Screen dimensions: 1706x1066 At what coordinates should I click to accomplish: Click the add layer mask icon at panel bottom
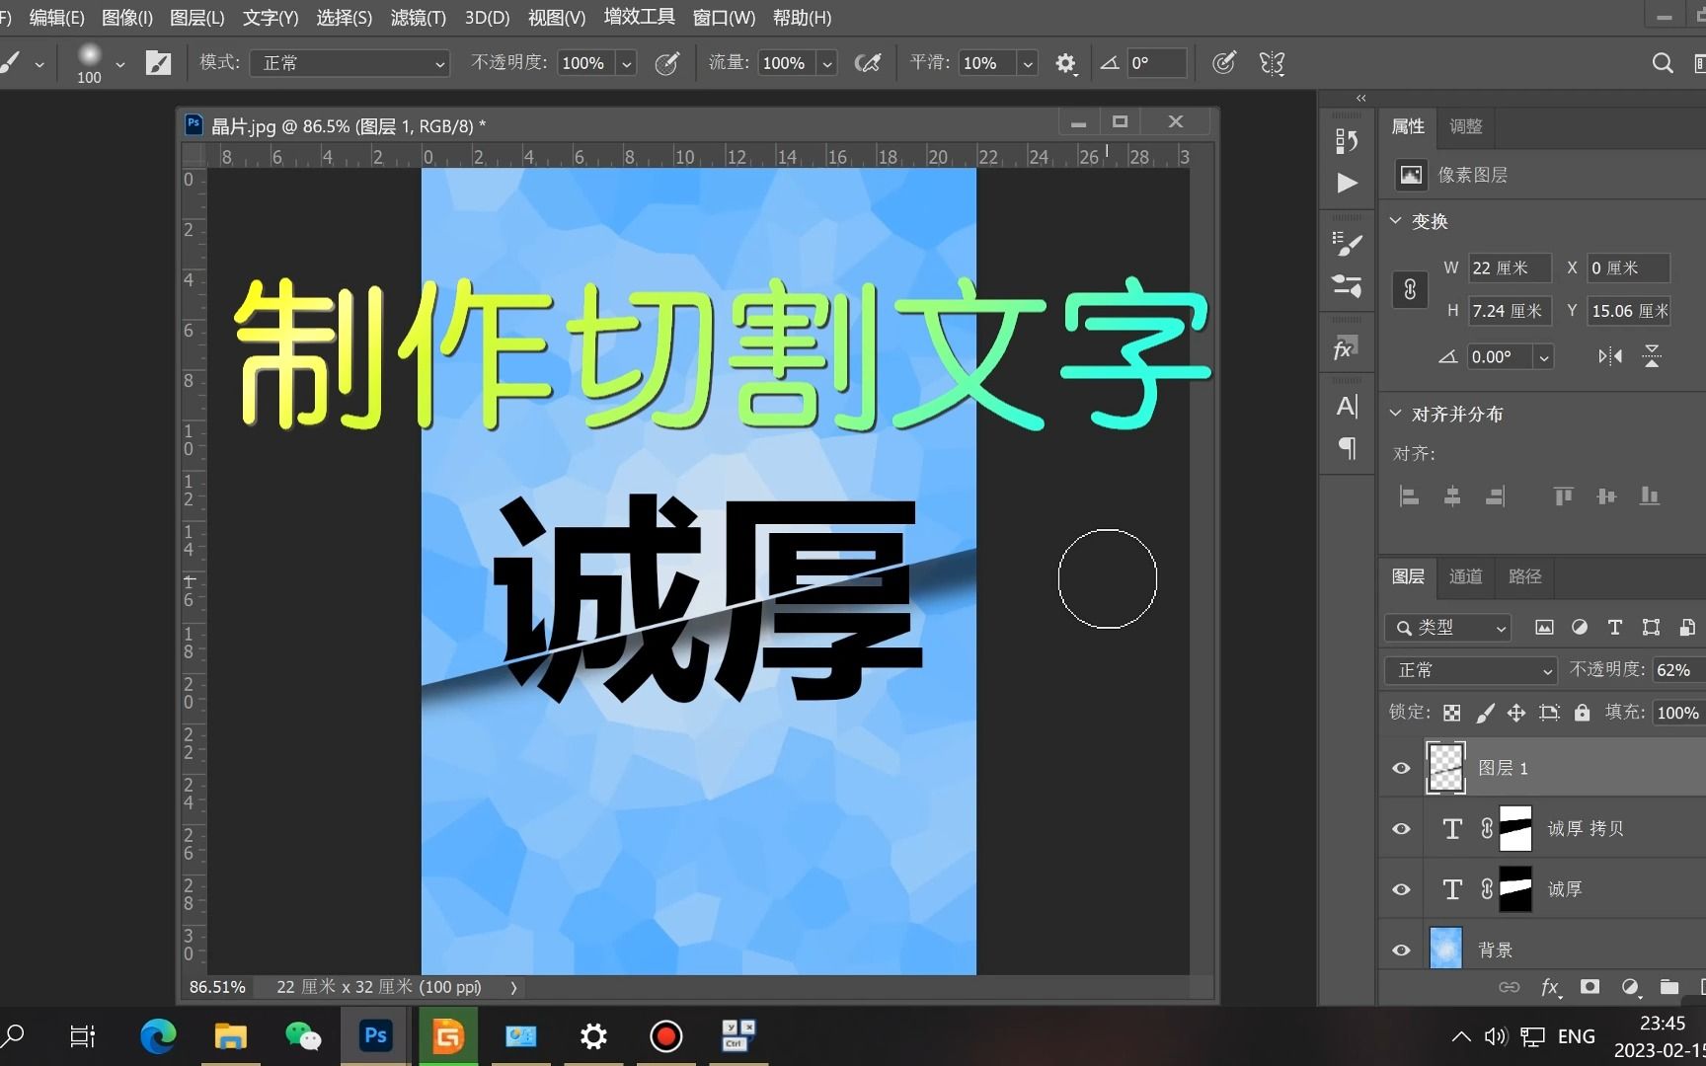pos(1590,986)
